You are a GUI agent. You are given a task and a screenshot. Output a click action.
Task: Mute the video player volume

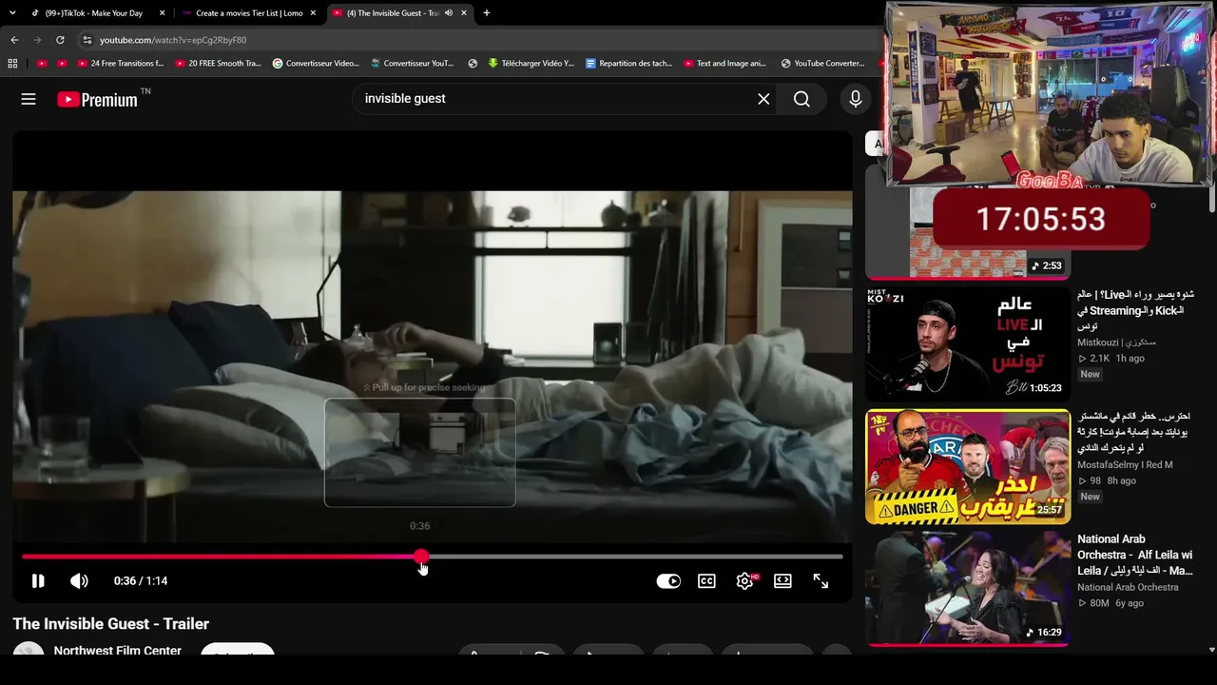pos(79,581)
